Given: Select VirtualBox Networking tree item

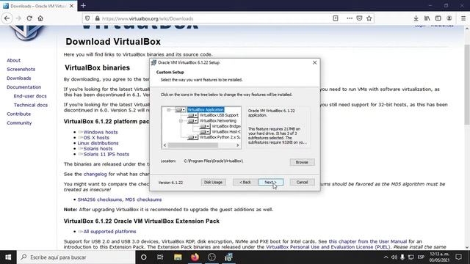Looking at the screenshot, I should [x=218, y=121].
